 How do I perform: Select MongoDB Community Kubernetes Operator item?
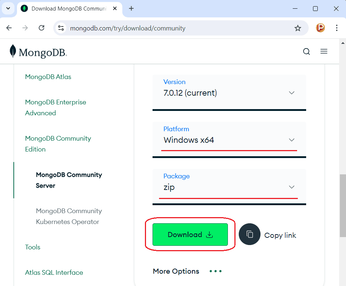[69, 216]
